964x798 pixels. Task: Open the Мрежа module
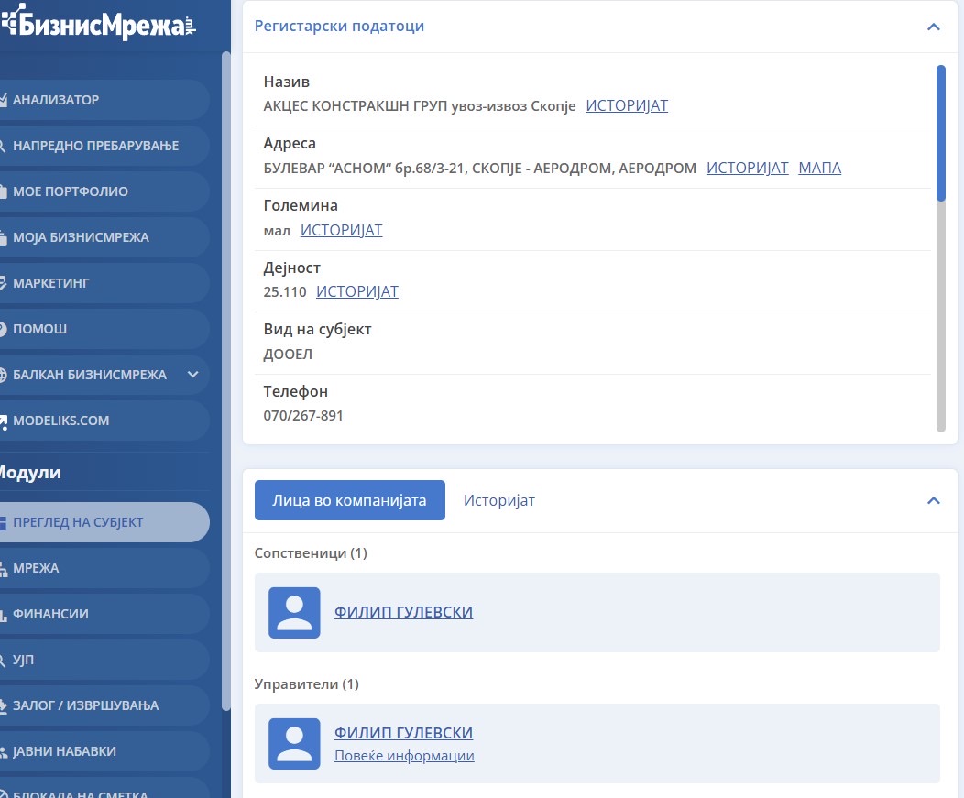(36, 568)
